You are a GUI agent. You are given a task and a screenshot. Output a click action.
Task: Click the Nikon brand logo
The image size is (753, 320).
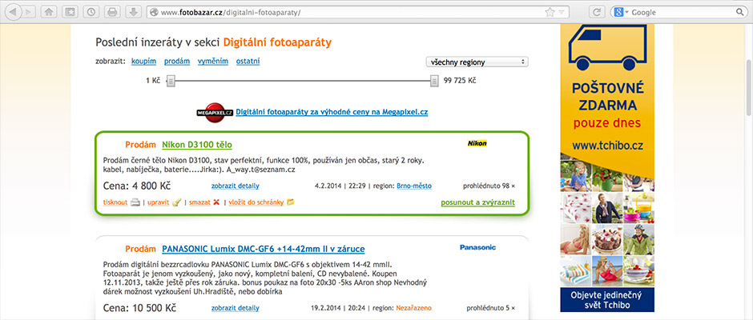477,143
